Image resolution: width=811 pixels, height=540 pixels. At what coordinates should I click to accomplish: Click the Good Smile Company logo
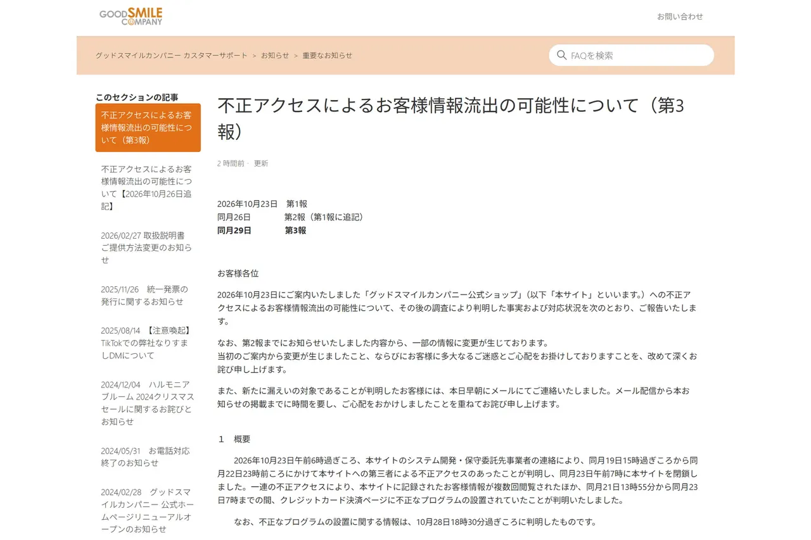pos(131,16)
